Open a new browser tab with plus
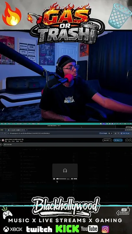Viewport: 132px width, 234px height. pyautogui.click(x=27, y=130)
